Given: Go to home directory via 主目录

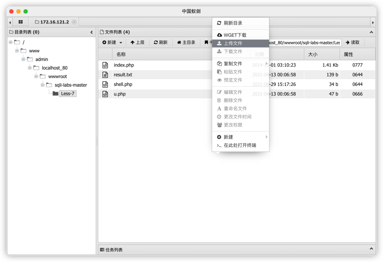Looking at the screenshot, I should (186, 43).
